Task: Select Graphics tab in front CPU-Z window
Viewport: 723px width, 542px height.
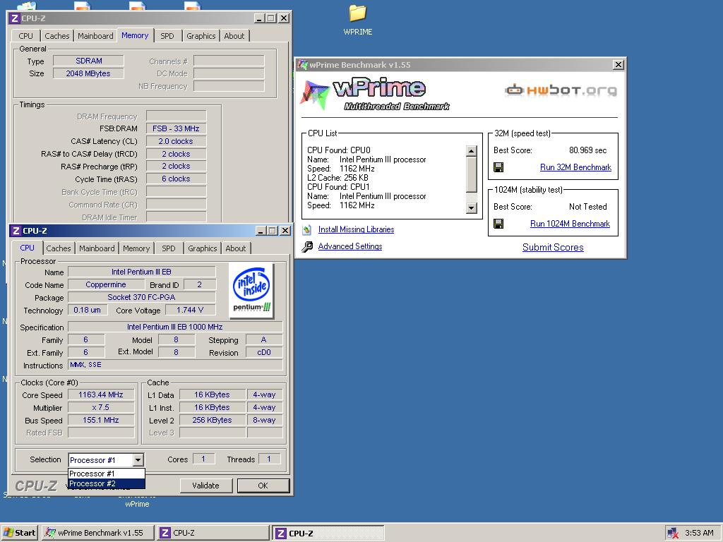Action: (x=203, y=248)
